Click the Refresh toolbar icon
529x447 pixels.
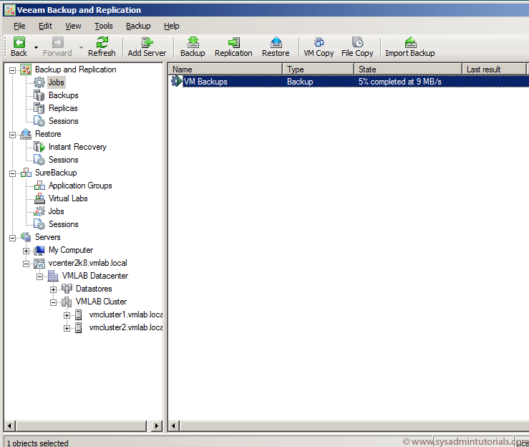(102, 42)
